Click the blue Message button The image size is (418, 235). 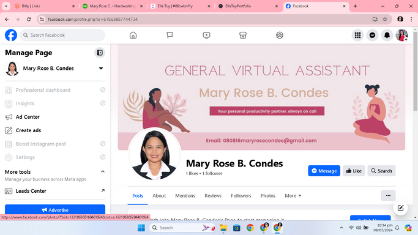point(324,171)
